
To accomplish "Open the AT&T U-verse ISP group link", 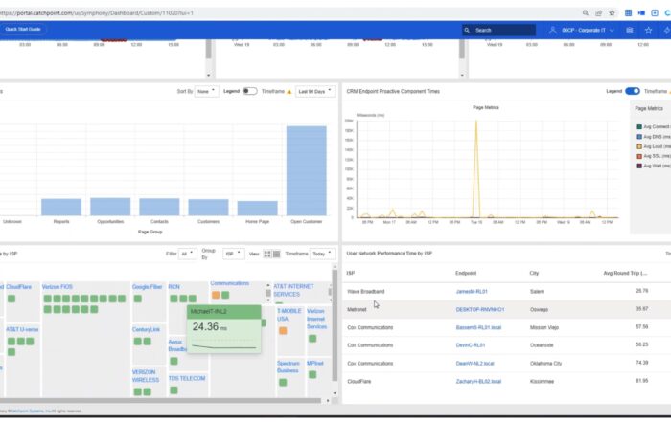I will pos(22,330).
